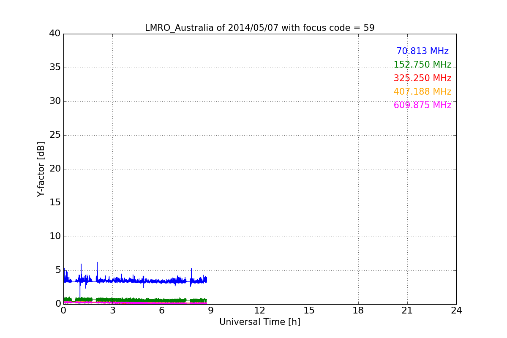Click the green 152.750 MHz data trace
This screenshot has width=507, height=338.
[135, 300]
